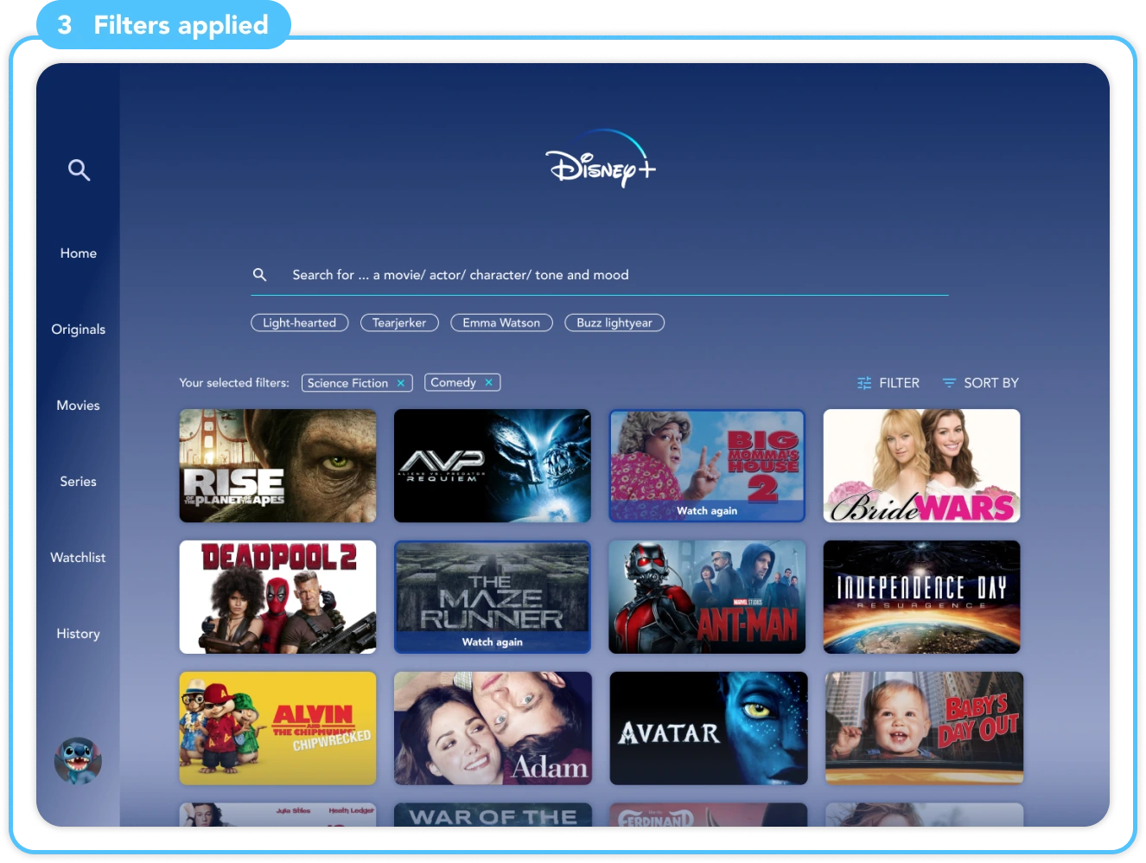Navigate to Movies section
1146x863 pixels.
78,406
